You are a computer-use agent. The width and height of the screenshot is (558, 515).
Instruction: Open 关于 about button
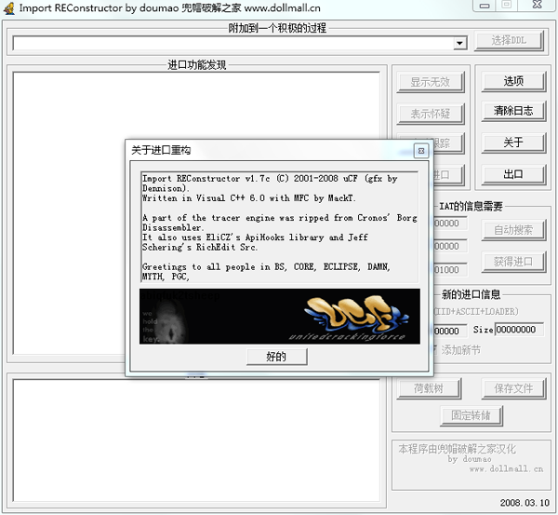(513, 142)
